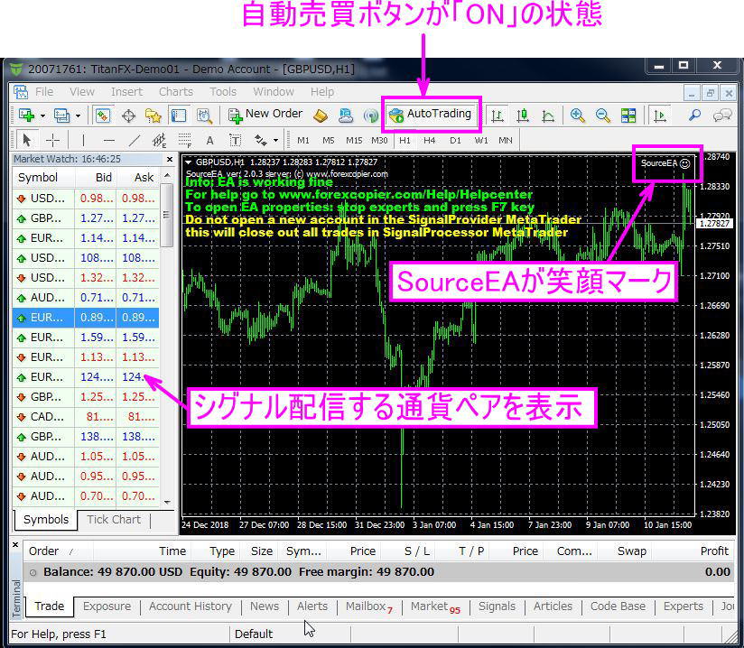Enable the chart auto scroll icon
Screen dimensions: 744x648
661,116
